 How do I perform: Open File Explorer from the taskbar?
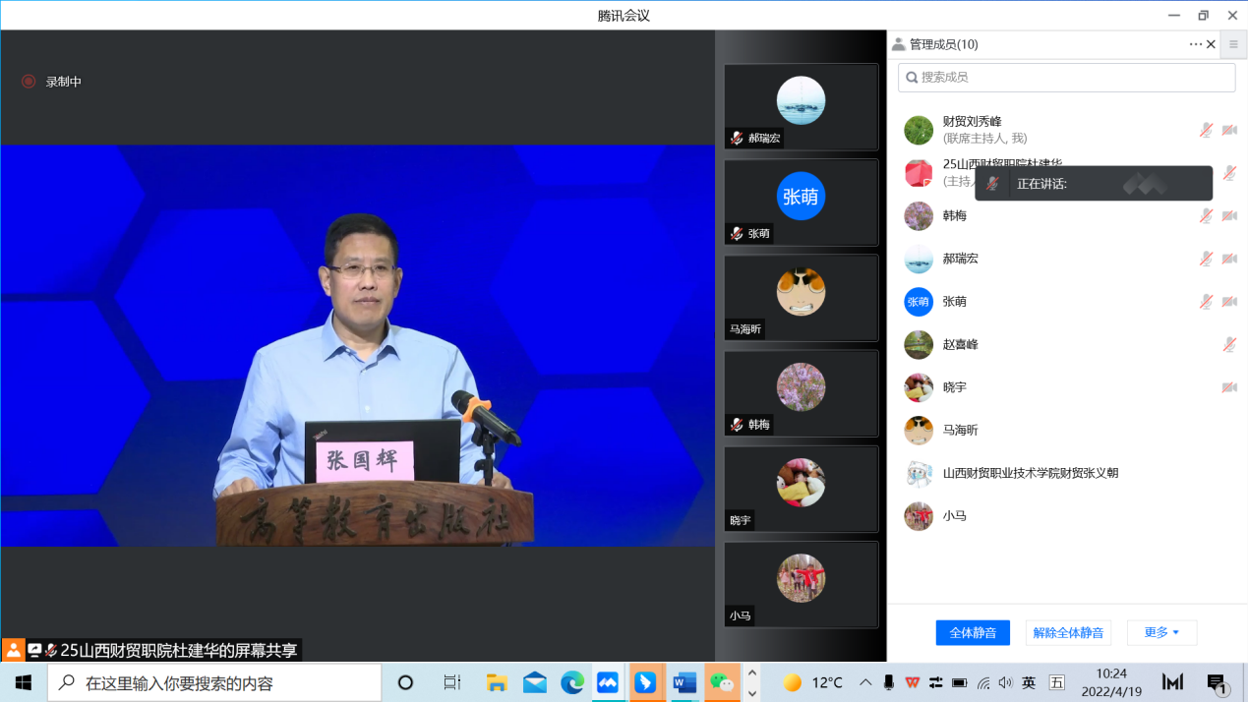click(x=497, y=682)
